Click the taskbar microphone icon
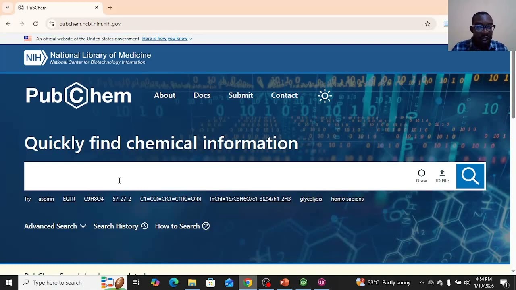 point(449,283)
